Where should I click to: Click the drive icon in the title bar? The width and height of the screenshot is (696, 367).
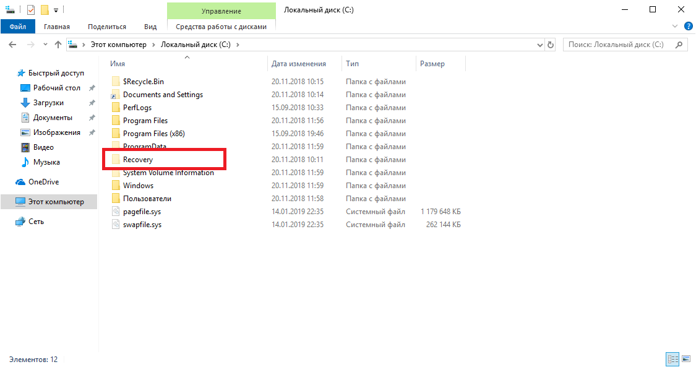click(x=10, y=10)
